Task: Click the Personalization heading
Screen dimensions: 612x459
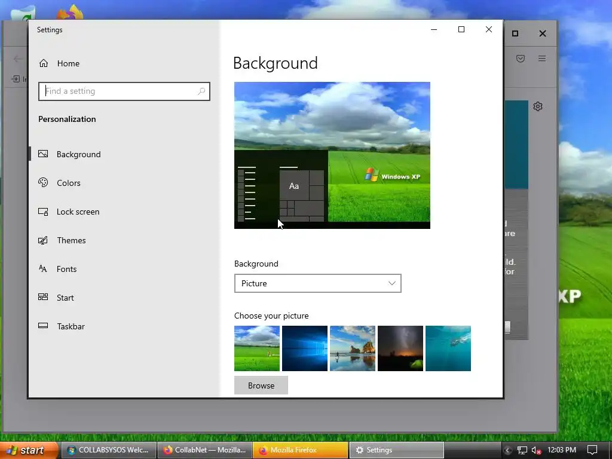Action: point(67,119)
